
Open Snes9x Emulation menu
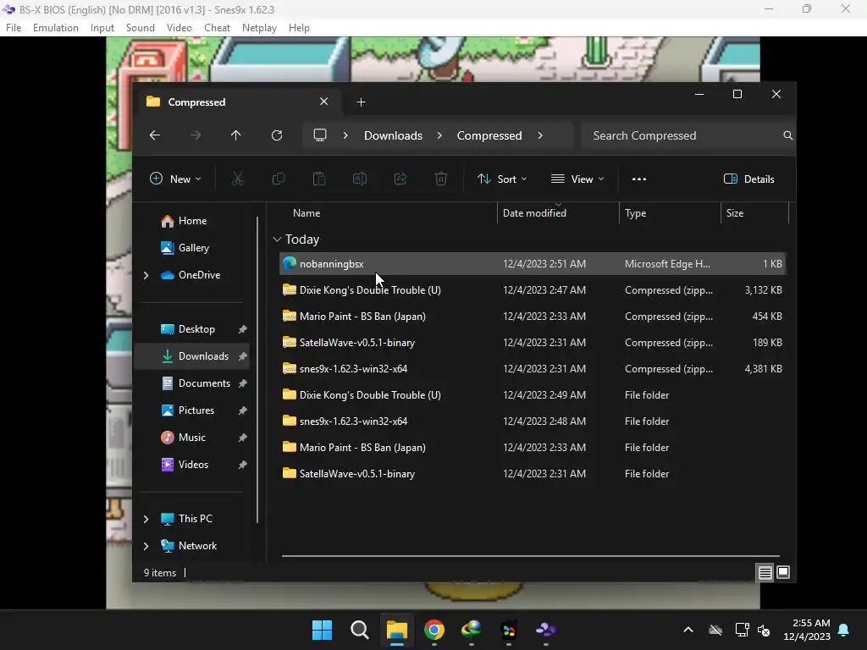[x=55, y=28]
